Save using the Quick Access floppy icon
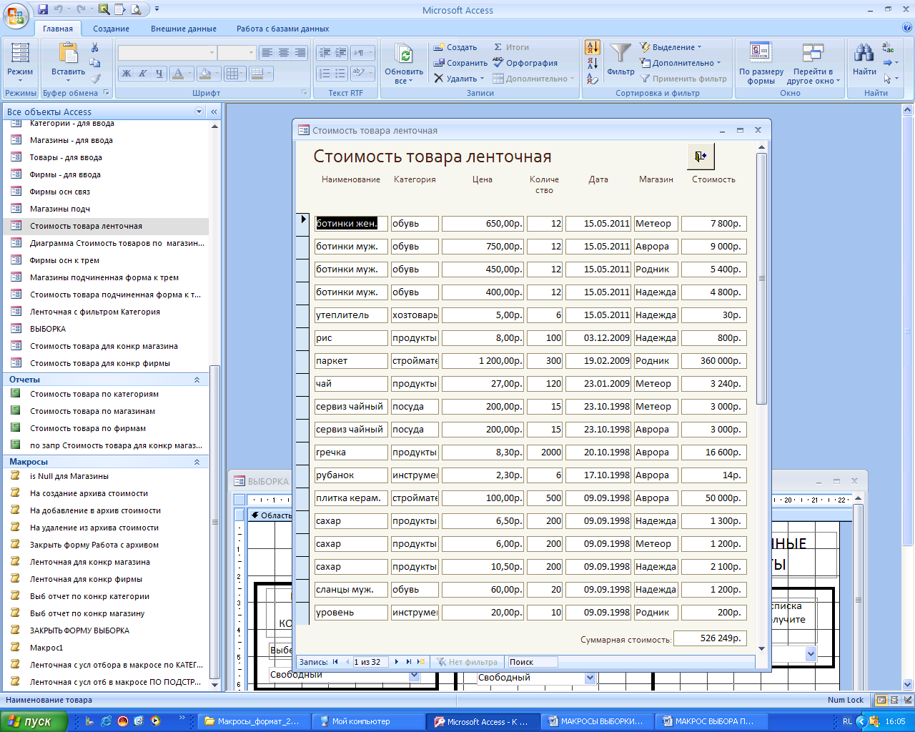The image size is (915, 732). (43, 9)
